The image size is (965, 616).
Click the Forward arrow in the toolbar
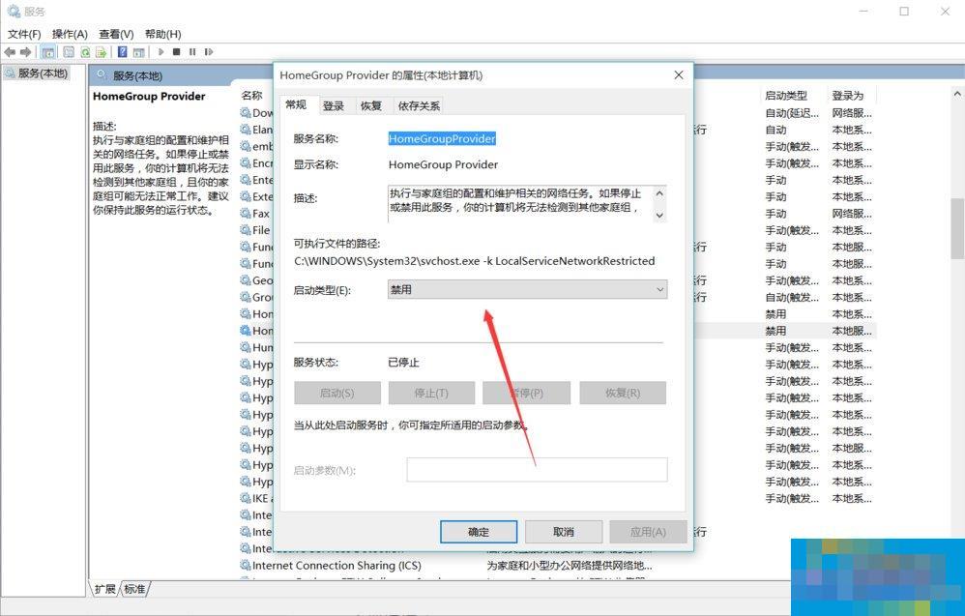(x=25, y=52)
